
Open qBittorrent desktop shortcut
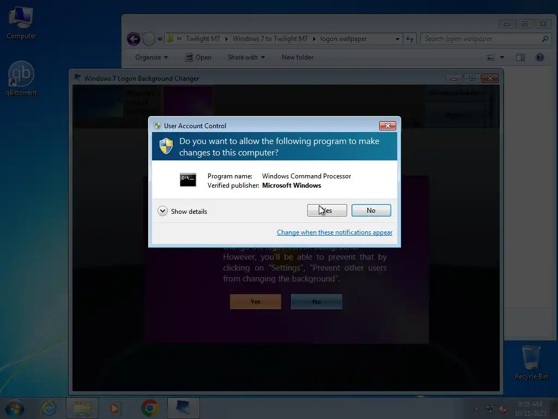click(x=21, y=79)
